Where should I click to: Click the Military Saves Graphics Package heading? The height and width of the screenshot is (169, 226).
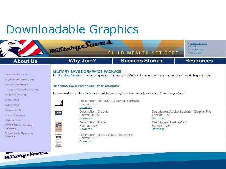point(87,72)
